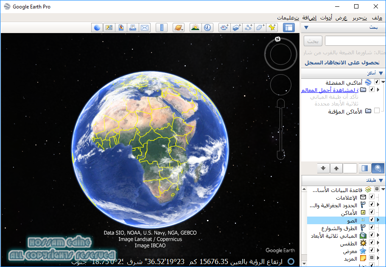Image resolution: width=386 pixels, height=267 pixels.
Task: Open the إضافة (Add) menu
Action: (x=310, y=18)
